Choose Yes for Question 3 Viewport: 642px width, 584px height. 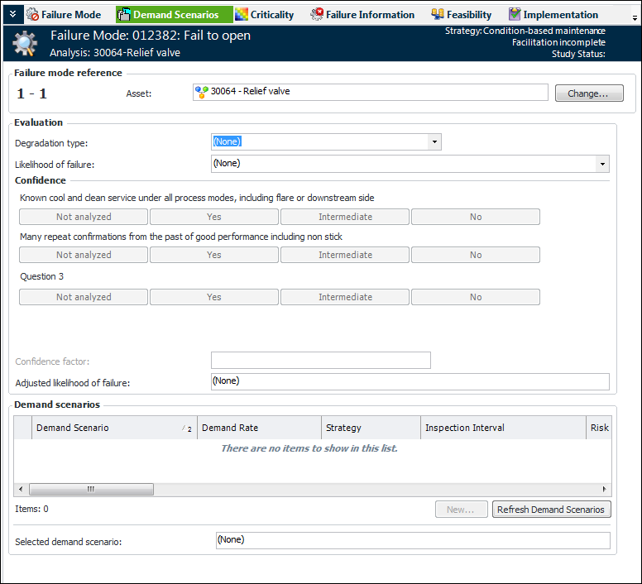(214, 297)
